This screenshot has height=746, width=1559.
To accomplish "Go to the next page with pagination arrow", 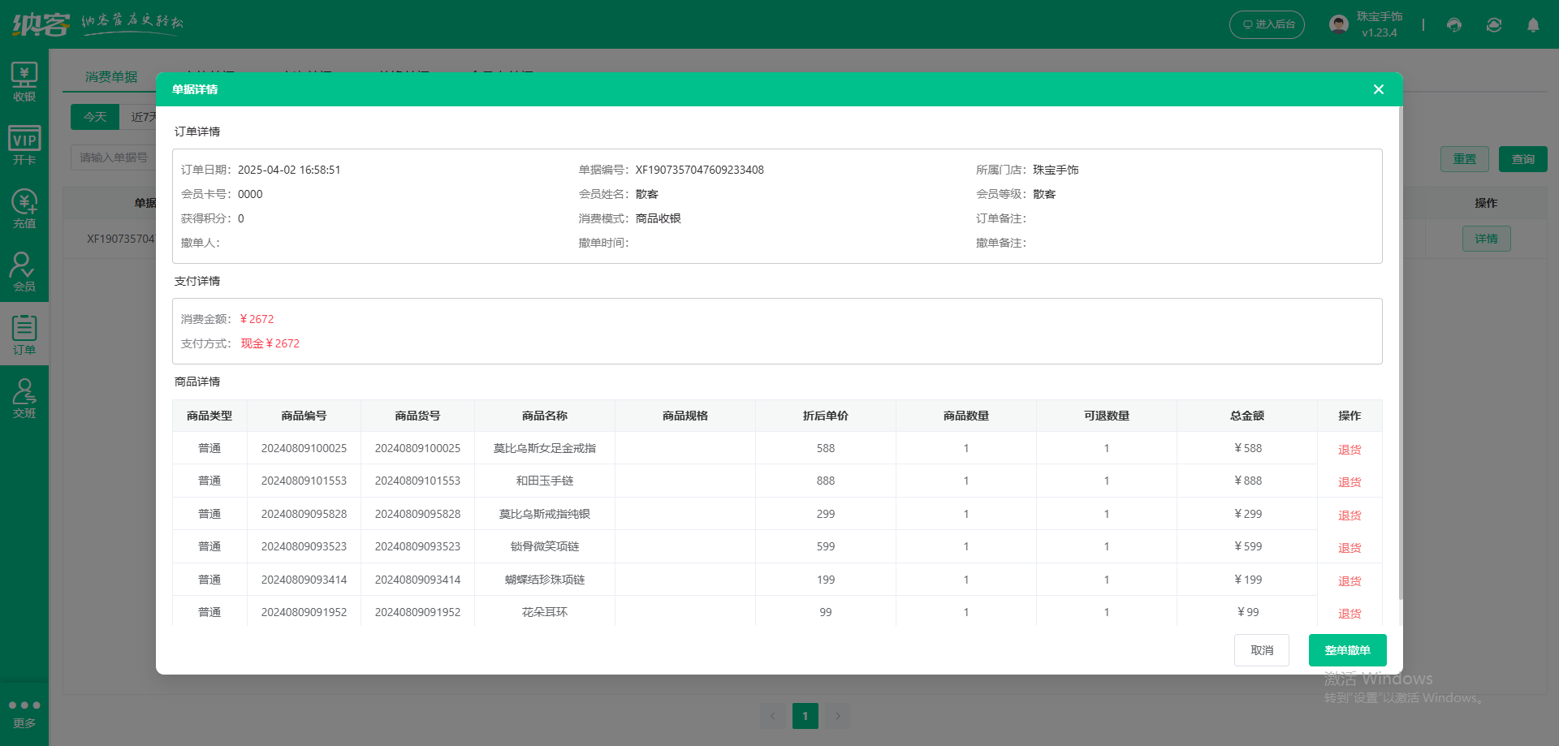I will coord(838,716).
